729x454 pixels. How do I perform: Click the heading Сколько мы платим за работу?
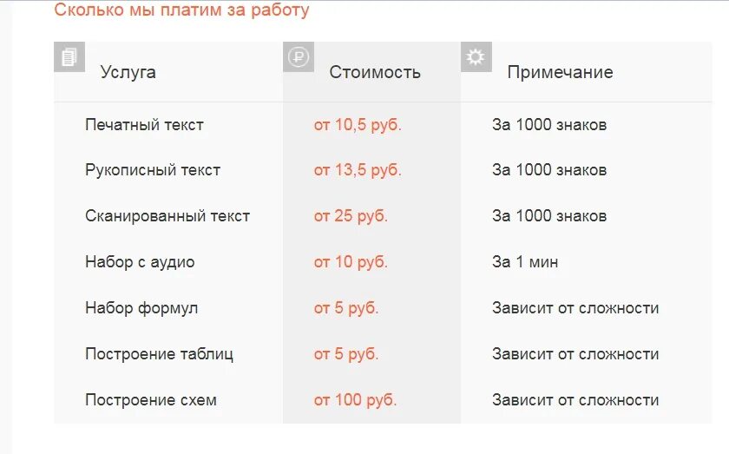(x=181, y=10)
